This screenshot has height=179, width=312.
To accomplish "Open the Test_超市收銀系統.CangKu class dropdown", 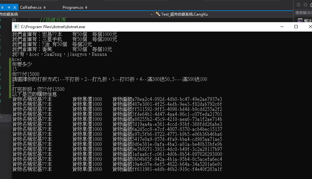I will [x=224, y=14].
